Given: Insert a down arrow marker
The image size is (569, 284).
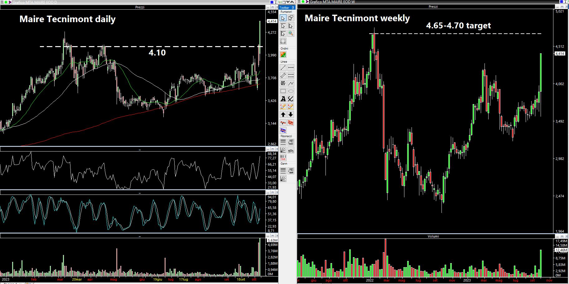Looking at the screenshot, I should (x=291, y=114).
